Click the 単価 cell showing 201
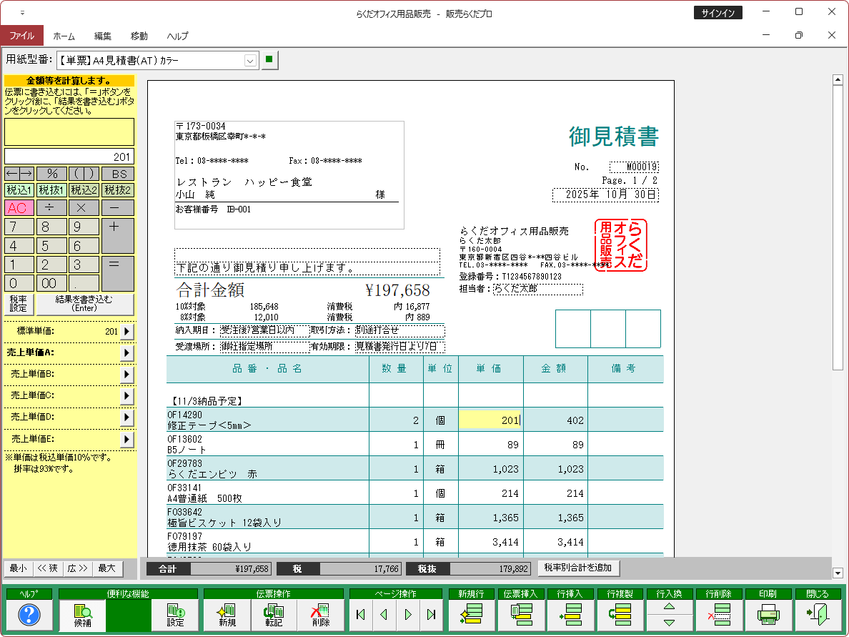Viewport: 849px width, 637px height. pyautogui.click(x=490, y=420)
